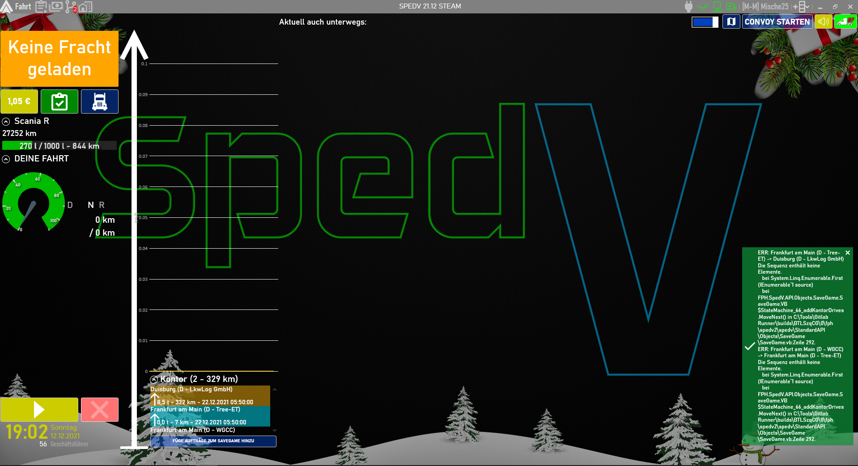The height and width of the screenshot is (466, 858).
Task: Collapse the Scania R section
Action: [6, 121]
